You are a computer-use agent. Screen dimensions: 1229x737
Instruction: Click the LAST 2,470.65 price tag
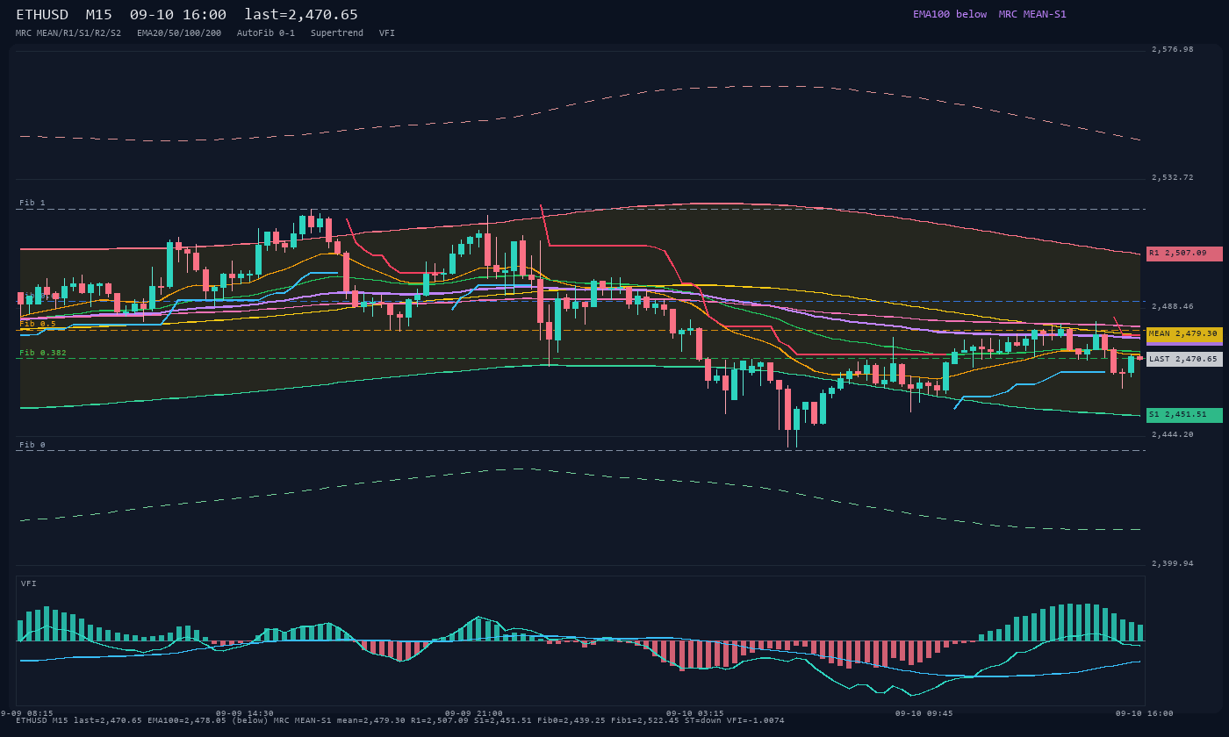tap(1184, 359)
